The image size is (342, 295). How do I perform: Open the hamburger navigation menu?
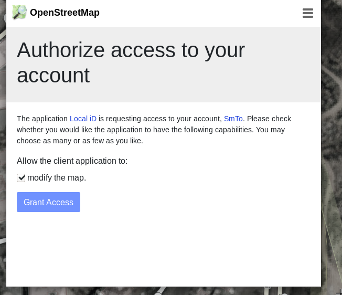click(308, 13)
